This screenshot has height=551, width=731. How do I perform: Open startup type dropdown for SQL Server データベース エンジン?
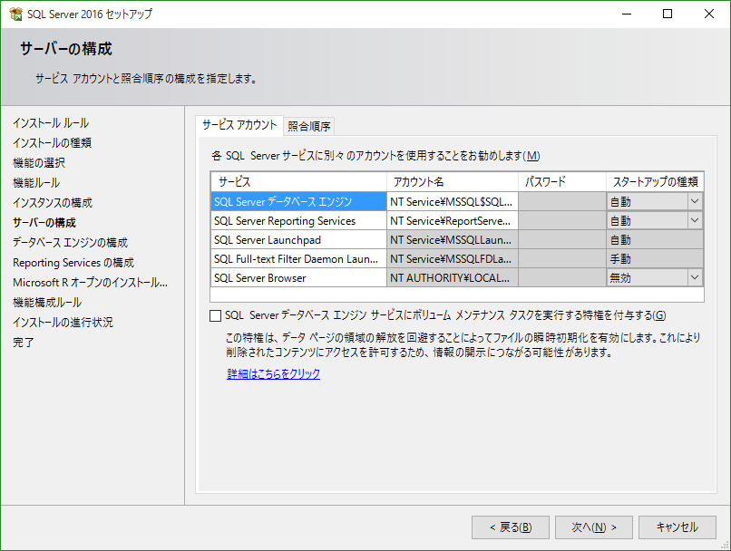coord(695,201)
